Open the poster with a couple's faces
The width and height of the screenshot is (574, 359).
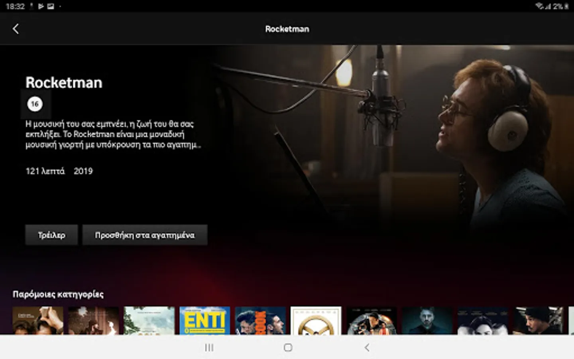click(x=483, y=320)
